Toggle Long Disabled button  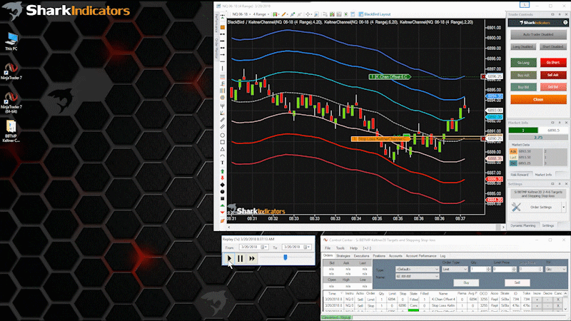[x=523, y=47]
